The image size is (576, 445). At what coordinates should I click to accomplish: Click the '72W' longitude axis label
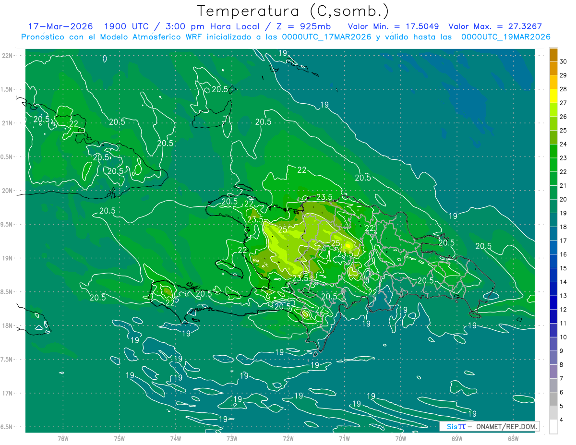point(288,439)
